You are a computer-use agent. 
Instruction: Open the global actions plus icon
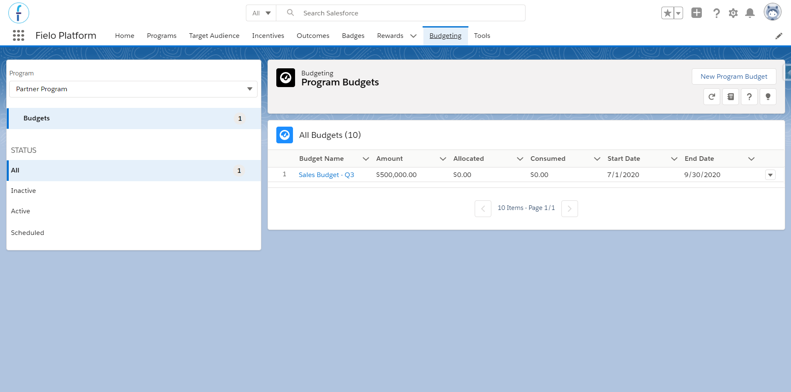tap(697, 13)
